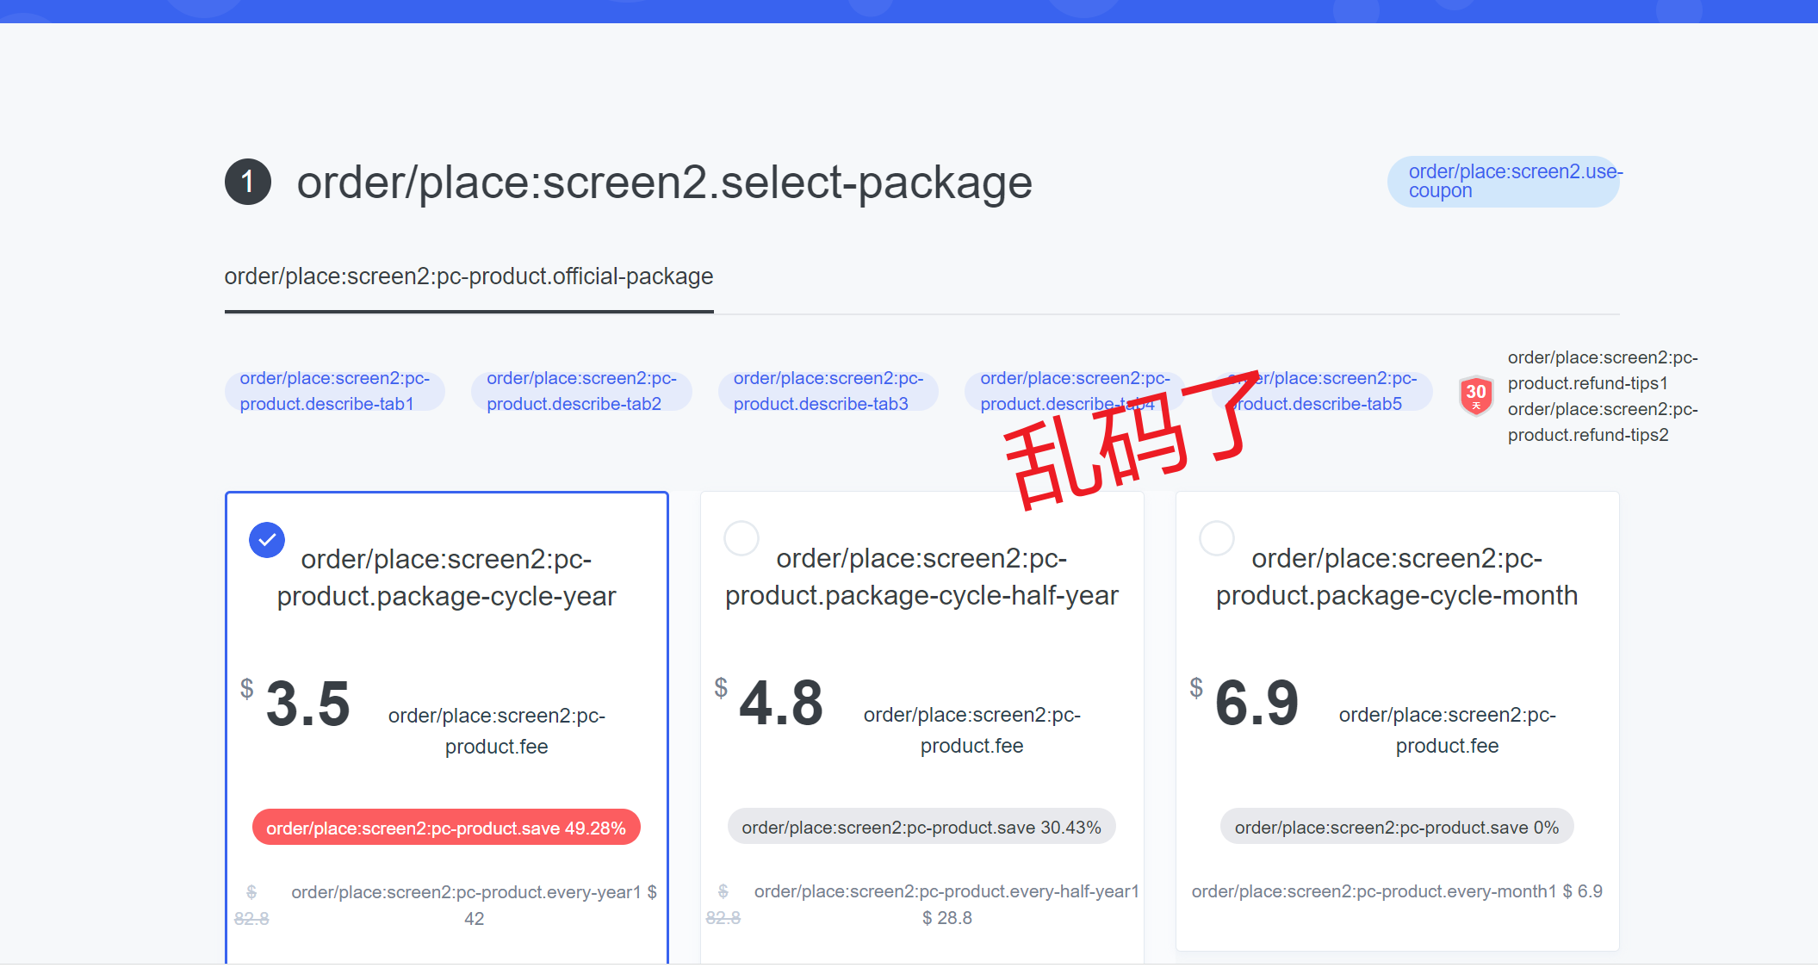Select the package-cycle-half-year radio button
The height and width of the screenshot is (968, 1818).
click(x=741, y=538)
